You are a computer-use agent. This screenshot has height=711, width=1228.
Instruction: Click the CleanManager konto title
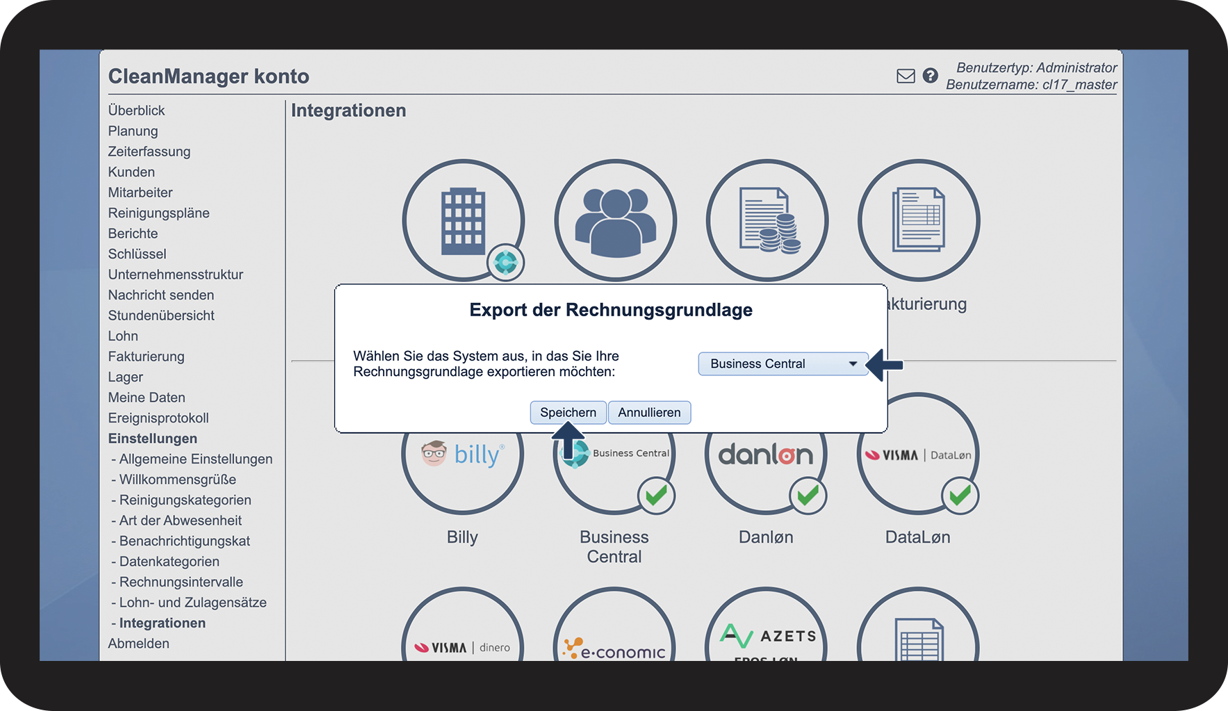(208, 76)
